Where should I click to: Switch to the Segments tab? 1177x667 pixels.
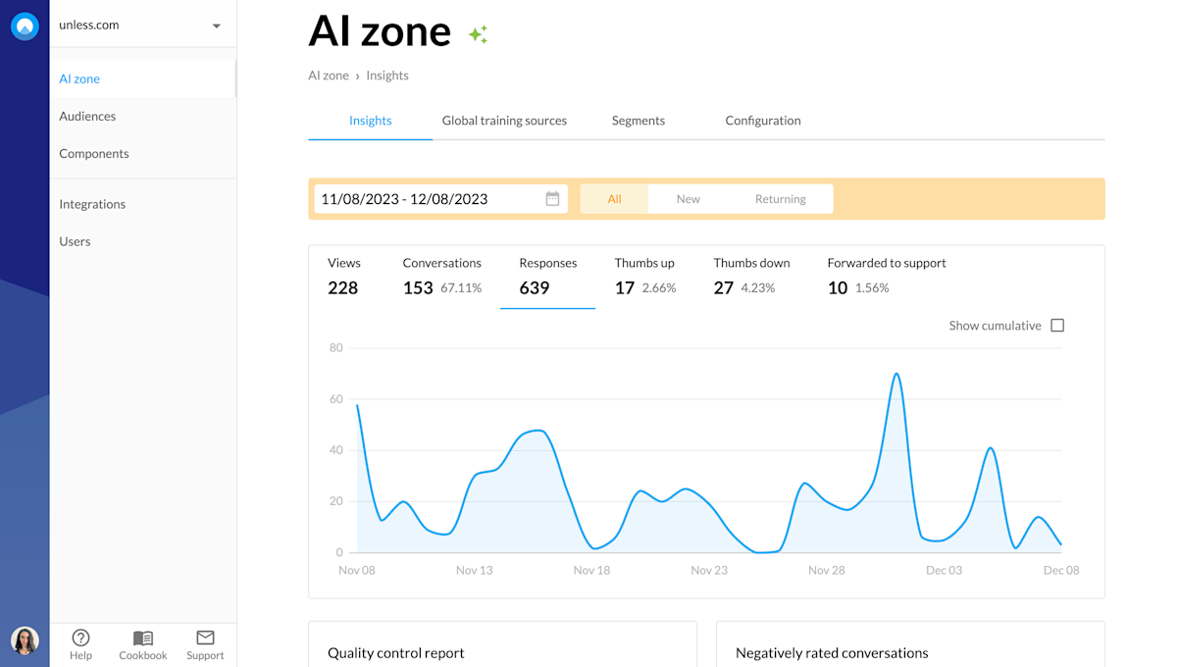638,120
